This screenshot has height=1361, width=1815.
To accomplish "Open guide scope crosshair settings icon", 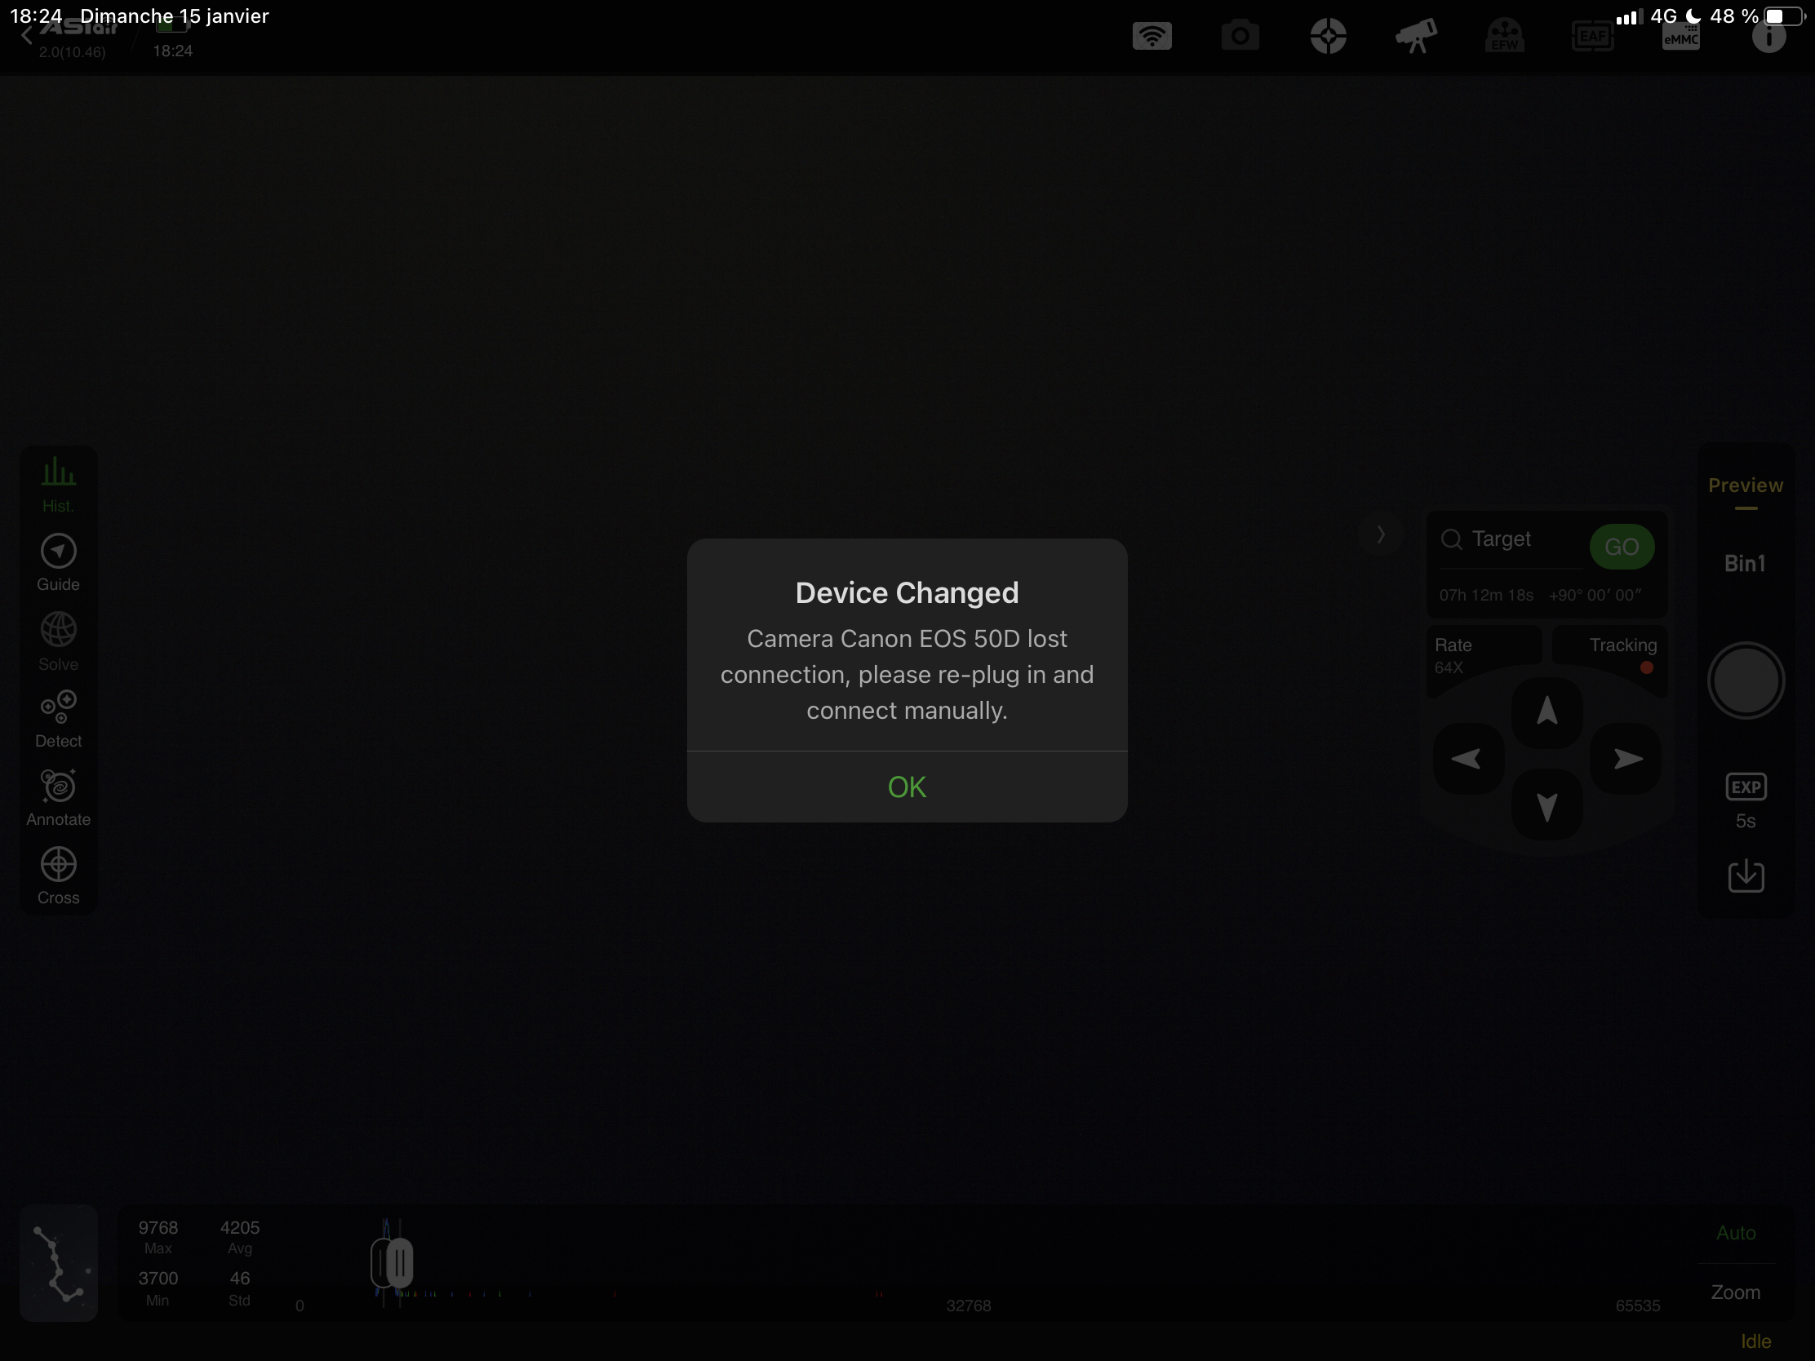I will (x=1328, y=37).
